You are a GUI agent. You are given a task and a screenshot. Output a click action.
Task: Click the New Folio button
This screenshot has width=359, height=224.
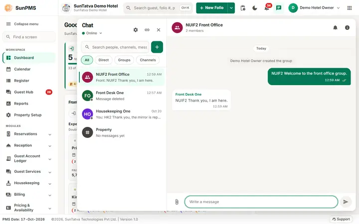coord(212,8)
